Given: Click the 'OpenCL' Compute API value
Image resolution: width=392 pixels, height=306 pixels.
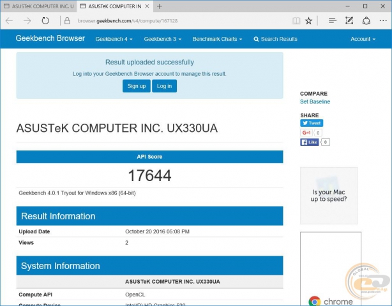Looking at the screenshot, I should click(135, 295).
